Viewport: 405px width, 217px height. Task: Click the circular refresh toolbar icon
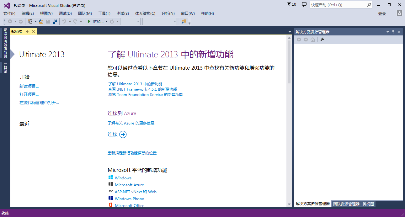[112, 21]
